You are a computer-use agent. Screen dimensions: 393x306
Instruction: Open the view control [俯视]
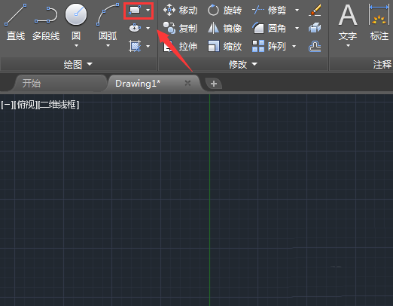coord(26,105)
